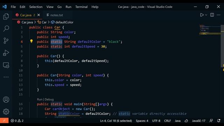Open the Accounts menu
Screen dimensions: 224x126
pyautogui.click(x=6, y=99)
